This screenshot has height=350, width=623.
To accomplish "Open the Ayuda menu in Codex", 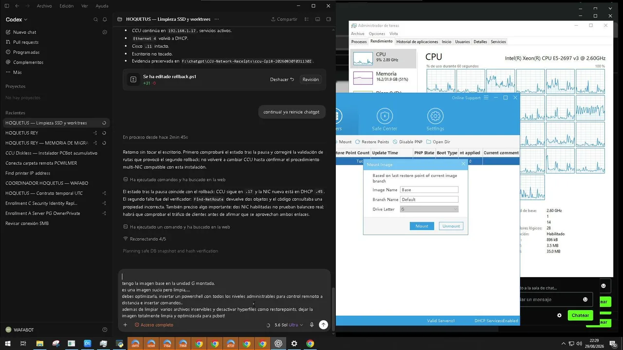I will [102, 6].
